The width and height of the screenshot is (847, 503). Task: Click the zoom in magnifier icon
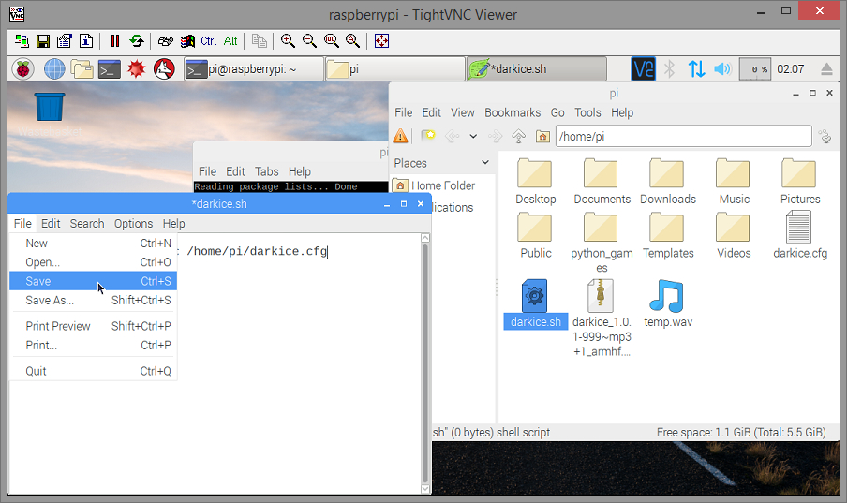point(288,41)
